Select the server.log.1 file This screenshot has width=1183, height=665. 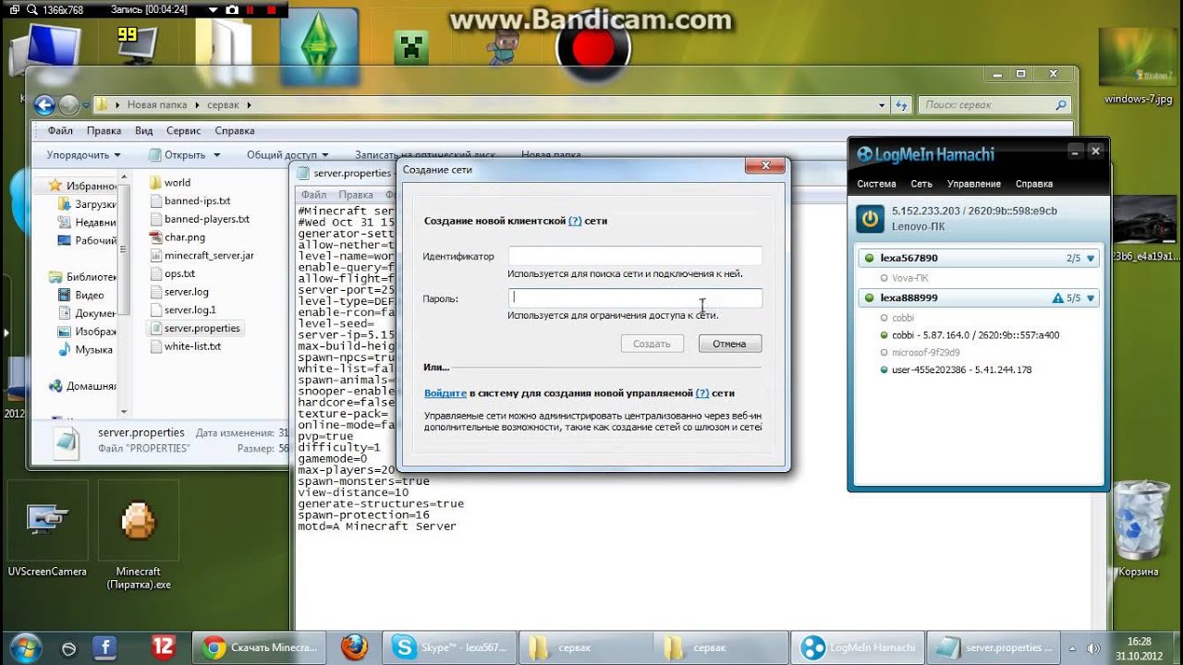click(x=183, y=310)
